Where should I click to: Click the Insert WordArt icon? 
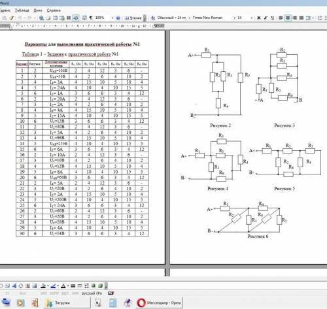14,285
